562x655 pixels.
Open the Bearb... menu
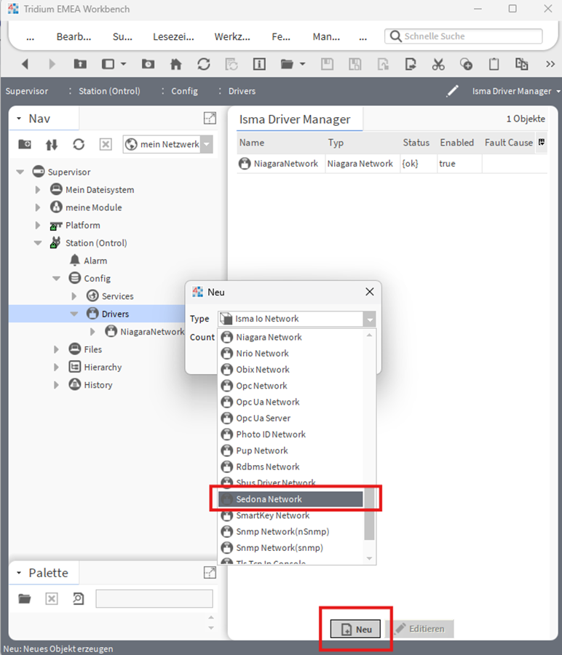point(74,37)
